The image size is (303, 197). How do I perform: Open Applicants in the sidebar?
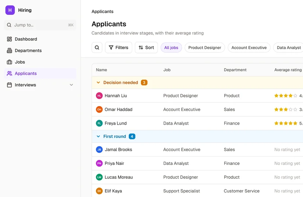40,73
